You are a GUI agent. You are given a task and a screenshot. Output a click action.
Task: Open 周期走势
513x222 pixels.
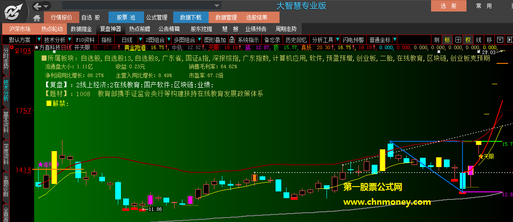tap(286, 29)
